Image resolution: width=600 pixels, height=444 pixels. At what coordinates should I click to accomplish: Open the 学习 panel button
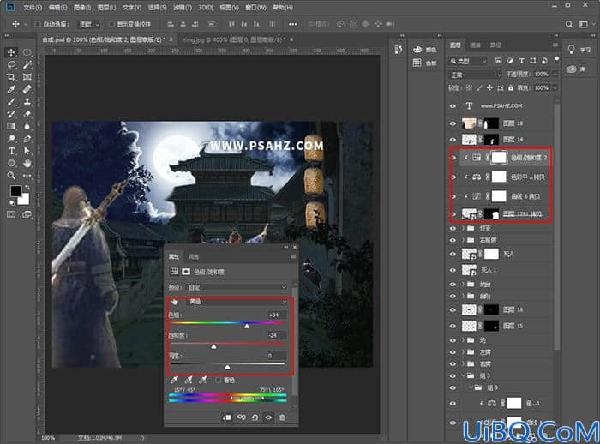579,50
